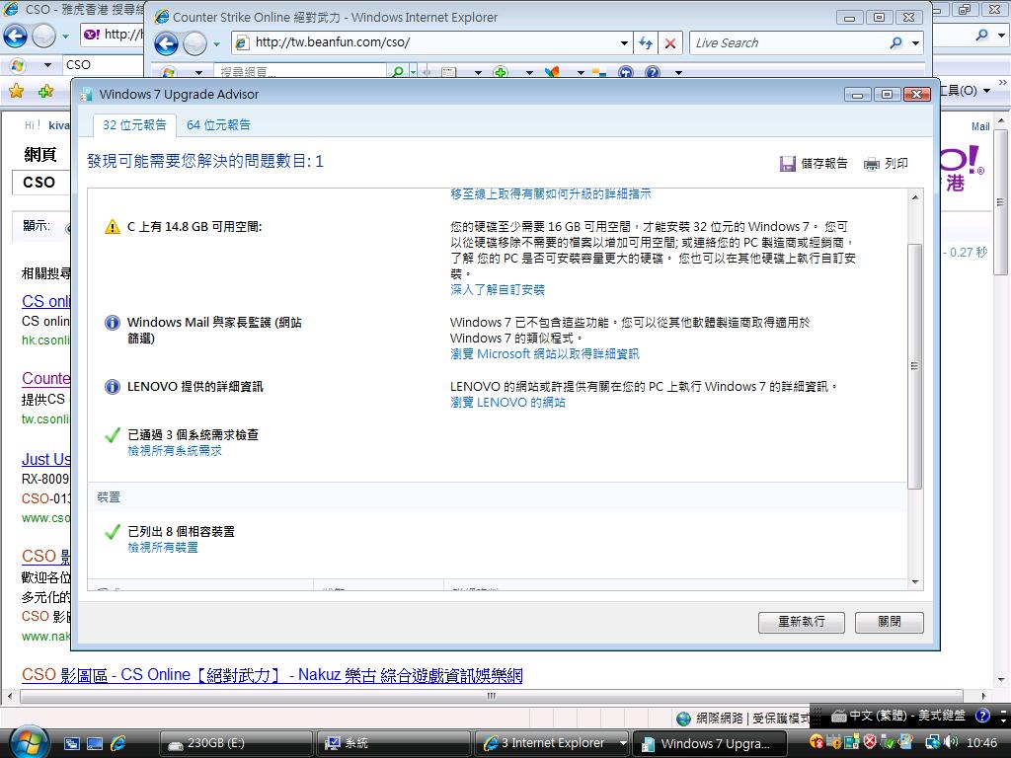Open the Live Search provider dropdown
The image size is (1011, 758).
click(x=915, y=43)
